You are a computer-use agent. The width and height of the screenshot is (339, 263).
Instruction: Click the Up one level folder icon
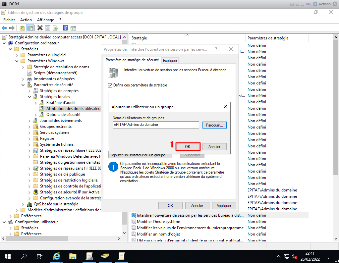tap(22, 28)
